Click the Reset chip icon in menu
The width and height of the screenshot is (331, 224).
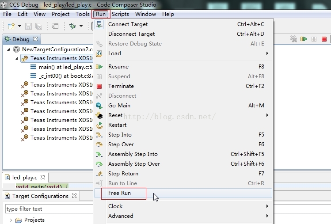(x=99, y=115)
